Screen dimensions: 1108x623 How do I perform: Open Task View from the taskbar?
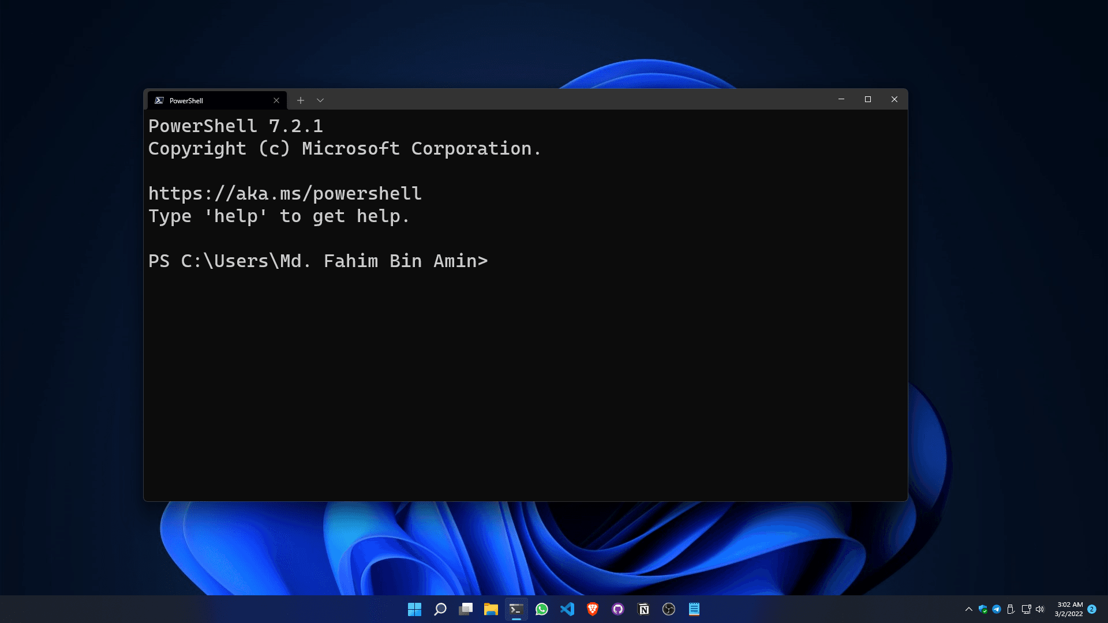point(466,609)
